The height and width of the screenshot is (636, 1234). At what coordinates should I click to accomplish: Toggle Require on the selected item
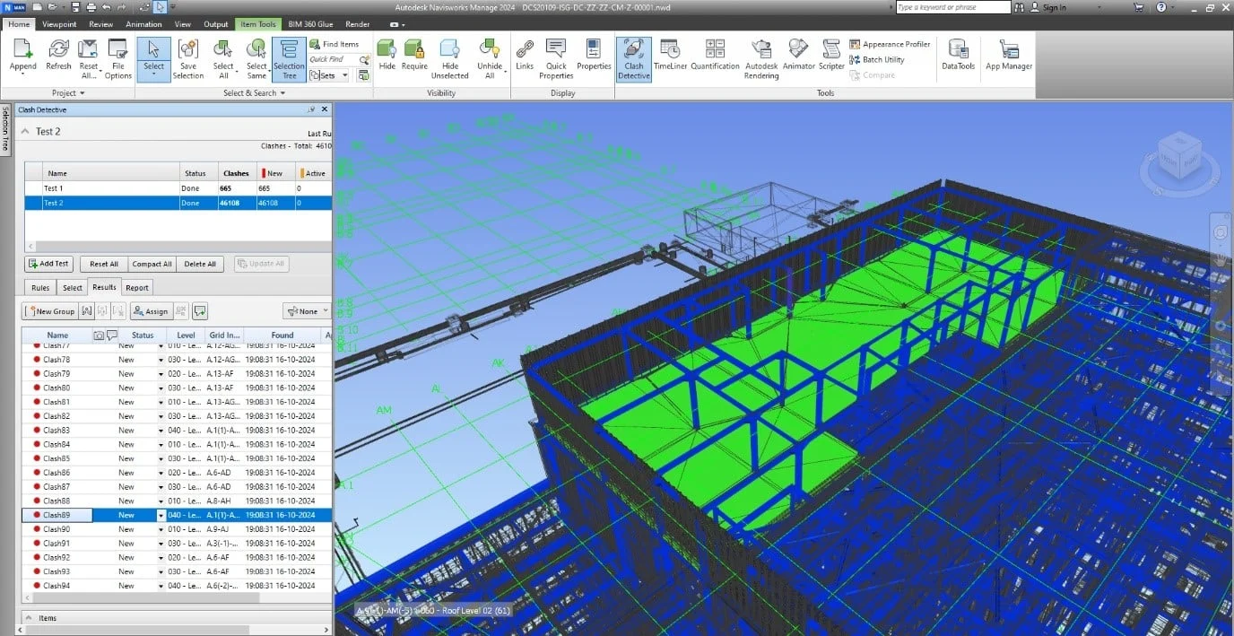[414, 57]
